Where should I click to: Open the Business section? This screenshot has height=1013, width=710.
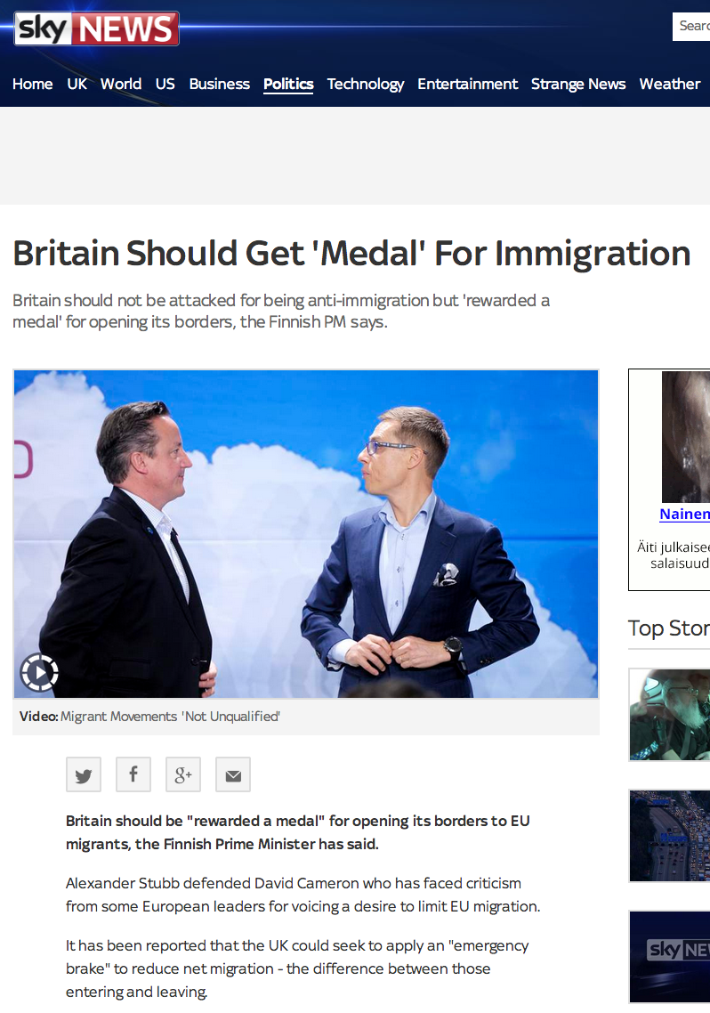click(220, 84)
